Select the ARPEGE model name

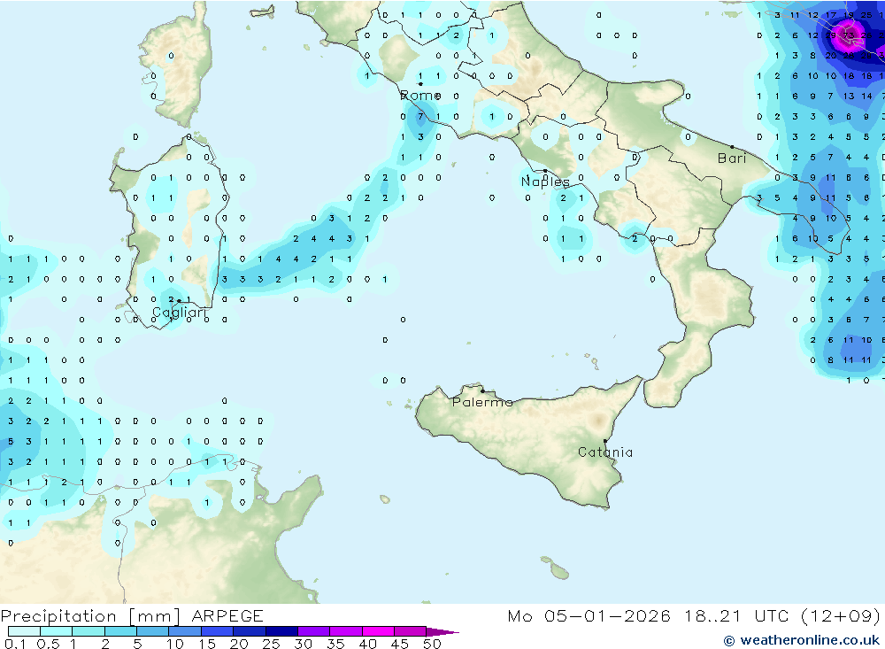[x=227, y=615]
